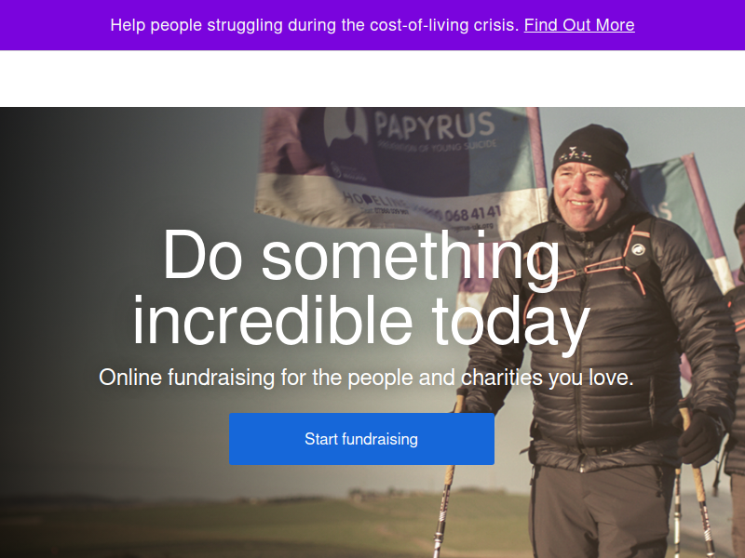Select the 'Do something incredible today' heading
This screenshot has width=745, height=558.
point(361,287)
